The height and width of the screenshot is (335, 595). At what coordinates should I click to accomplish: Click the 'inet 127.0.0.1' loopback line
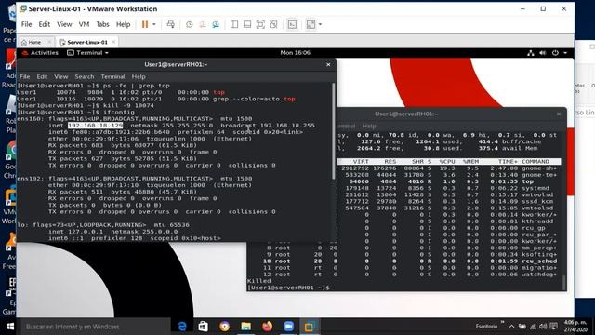(x=112, y=232)
